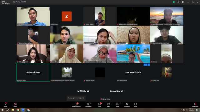
Task: Open the React menu
Action: [x=108, y=105]
